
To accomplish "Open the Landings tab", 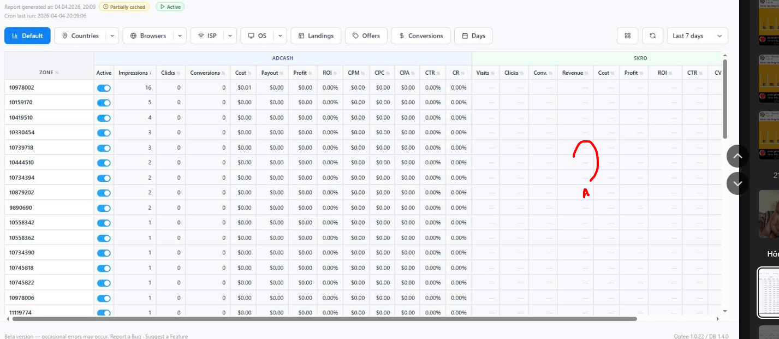I will coord(316,35).
